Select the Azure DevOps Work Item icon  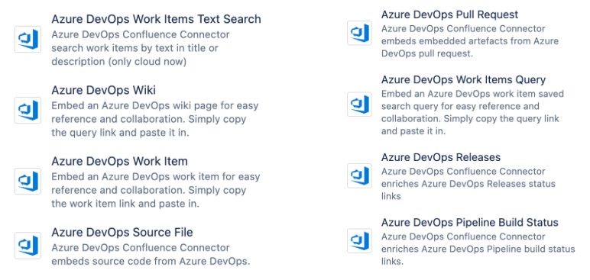point(28,181)
